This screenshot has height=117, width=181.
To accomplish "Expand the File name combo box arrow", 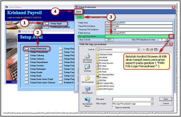I will 152,99.
